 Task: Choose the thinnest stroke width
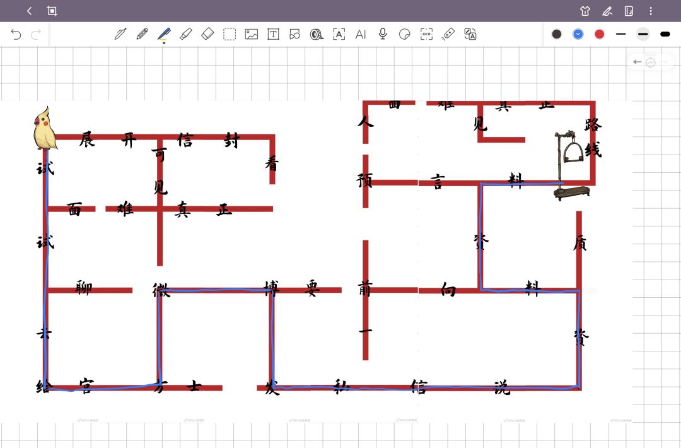pos(621,34)
